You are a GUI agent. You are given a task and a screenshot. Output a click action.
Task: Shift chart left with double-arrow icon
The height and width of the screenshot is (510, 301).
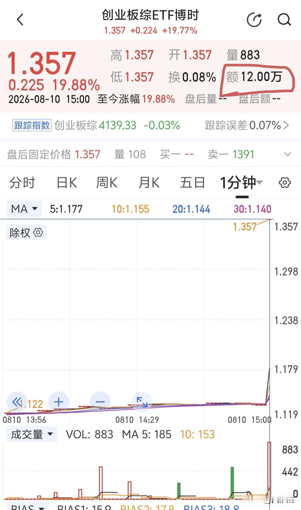(17, 402)
